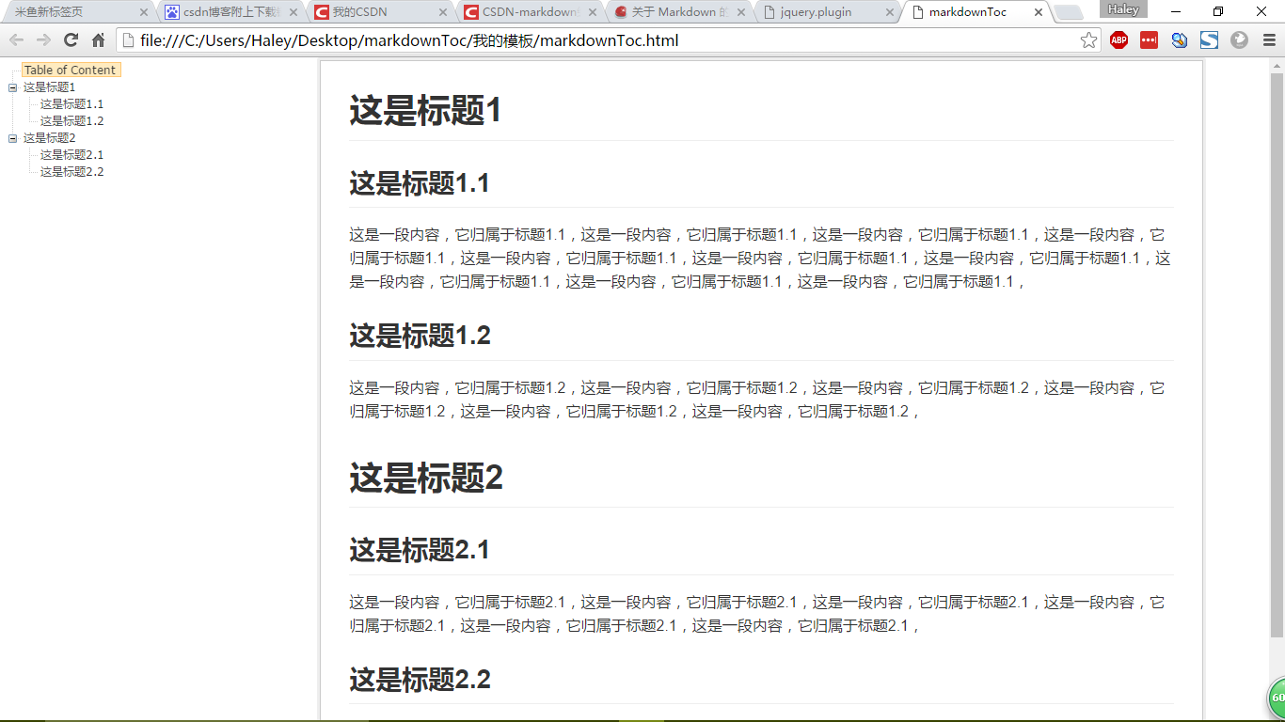Select the markdownToc tab
The height and width of the screenshot is (722, 1285).
pos(978,12)
